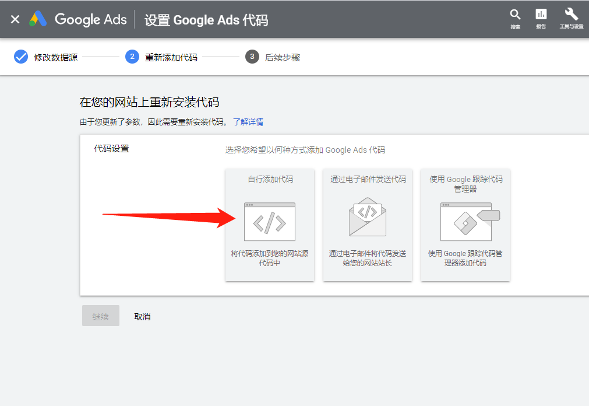Select the 自行添加代码 installation option
This screenshot has height=406, width=589.
coord(269,226)
